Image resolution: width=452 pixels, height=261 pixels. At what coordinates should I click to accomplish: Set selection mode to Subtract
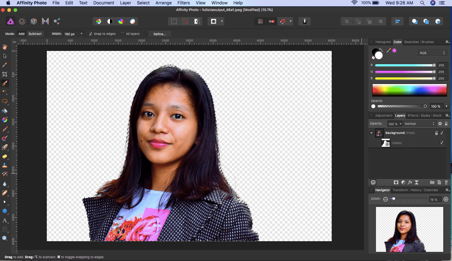coord(35,34)
